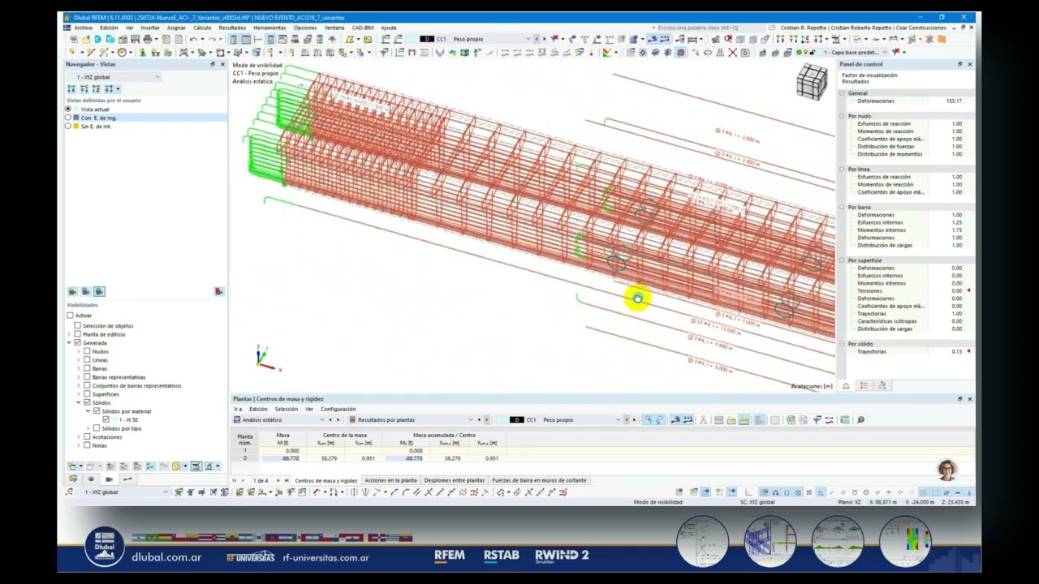The image size is (1039, 584).
Task: Uncheck the Generada checkbox
Action: [78, 342]
